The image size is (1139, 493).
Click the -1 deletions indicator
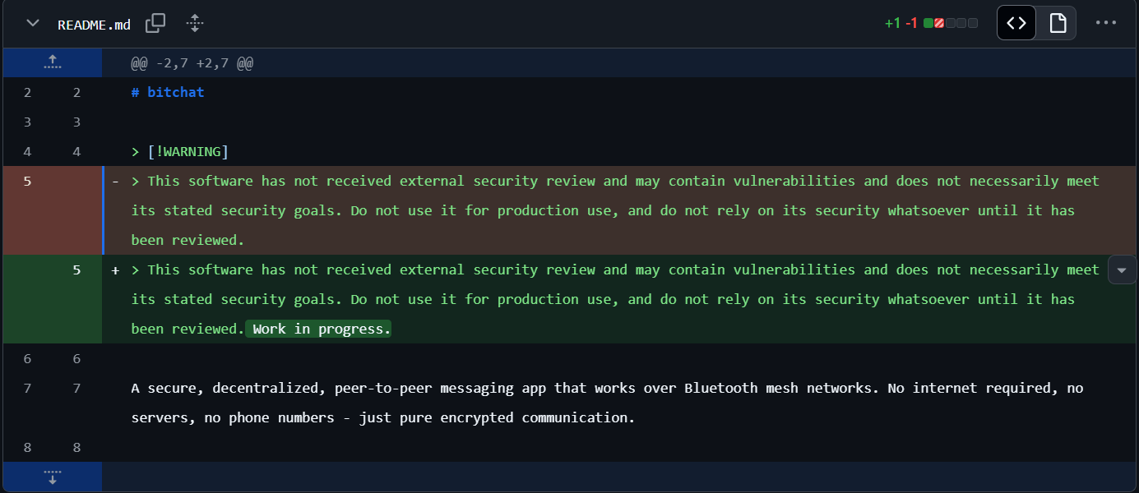click(910, 23)
